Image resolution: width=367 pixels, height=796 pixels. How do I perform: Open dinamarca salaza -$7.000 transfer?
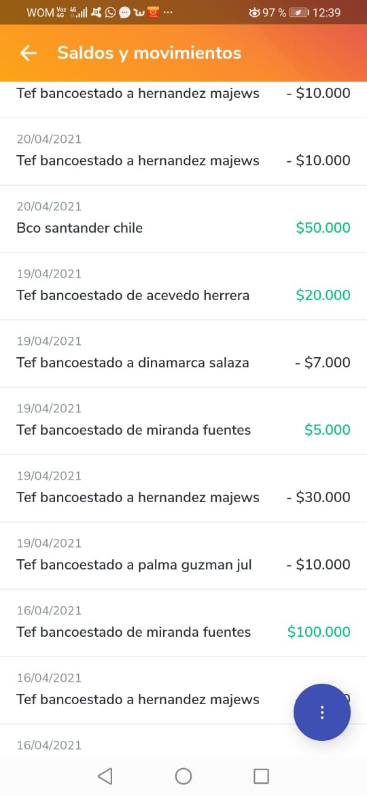tap(183, 354)
